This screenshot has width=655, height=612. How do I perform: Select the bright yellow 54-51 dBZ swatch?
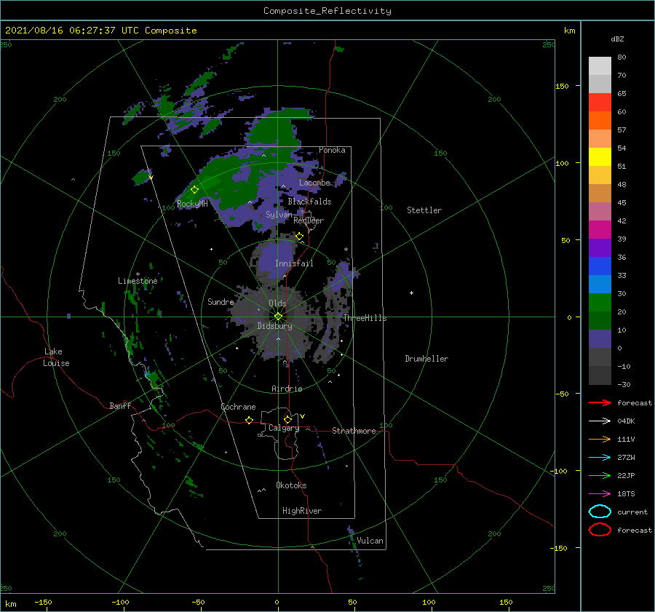tap(600, 156)
